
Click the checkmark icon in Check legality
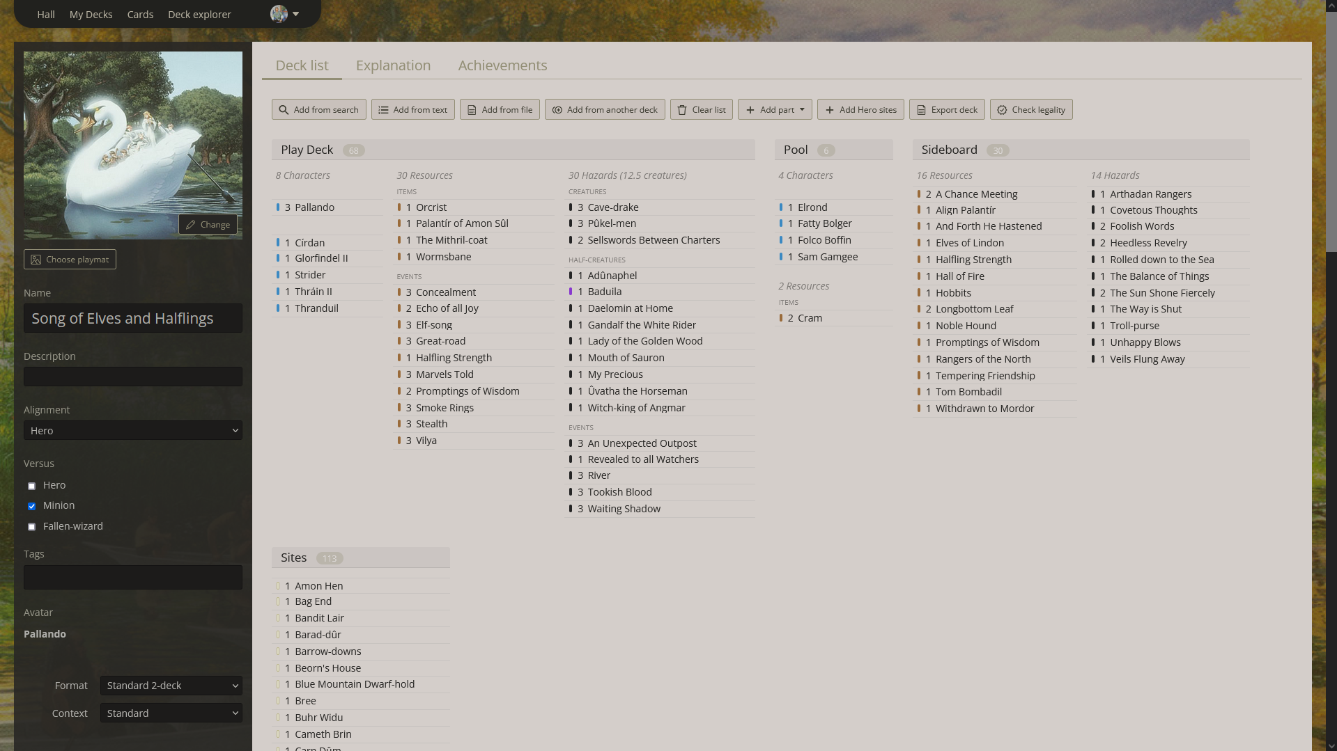pos(1002,110)
